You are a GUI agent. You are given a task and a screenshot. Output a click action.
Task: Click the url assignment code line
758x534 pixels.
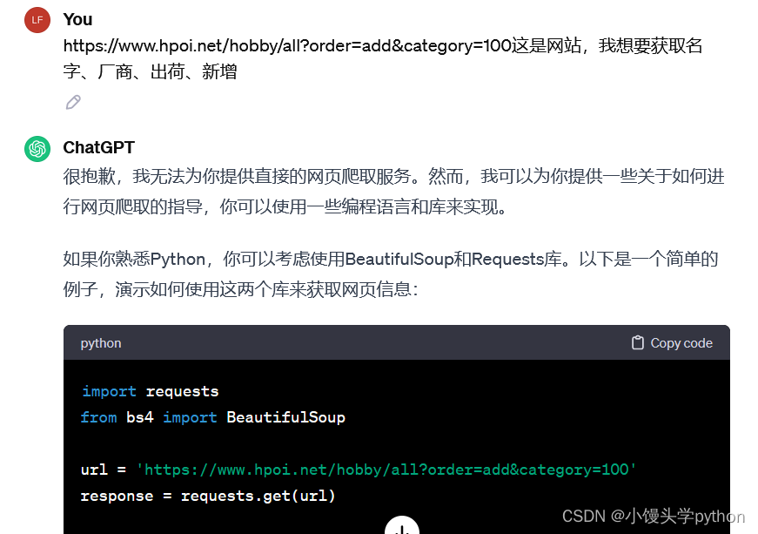[359, 470]
